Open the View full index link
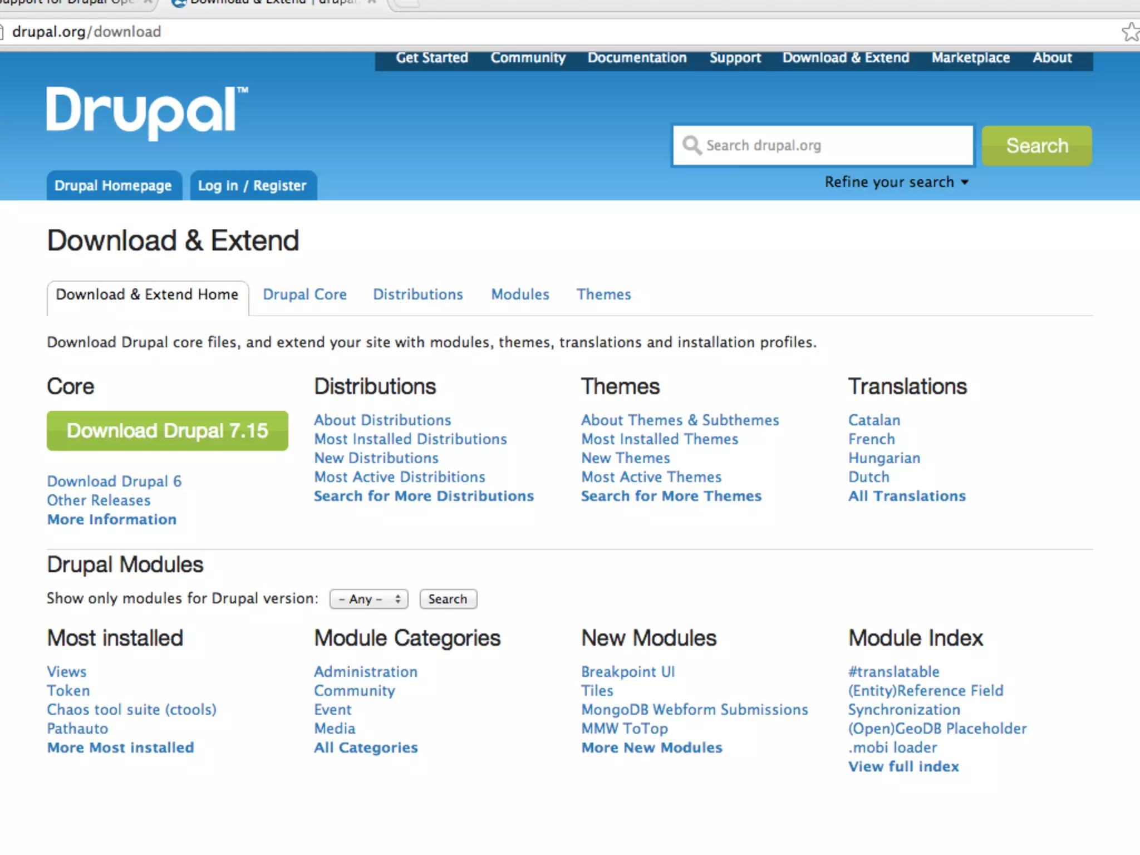Viewport: 1140px width, 855px height. coord(903,766)
